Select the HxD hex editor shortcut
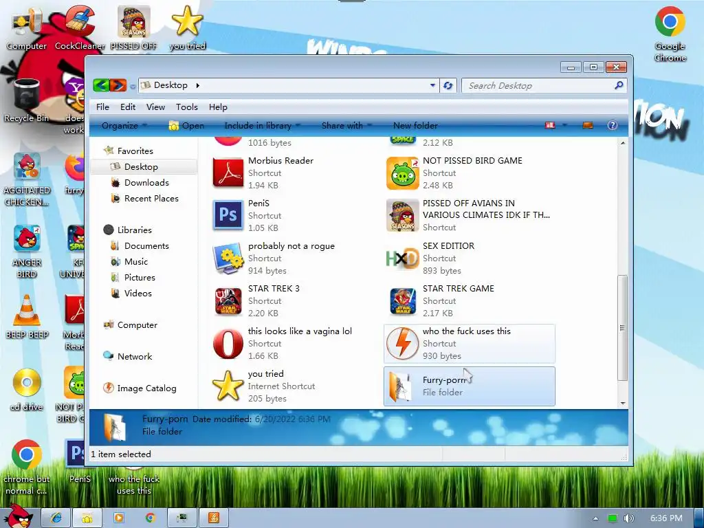704x528 pixels. click(x=402, y=258)
